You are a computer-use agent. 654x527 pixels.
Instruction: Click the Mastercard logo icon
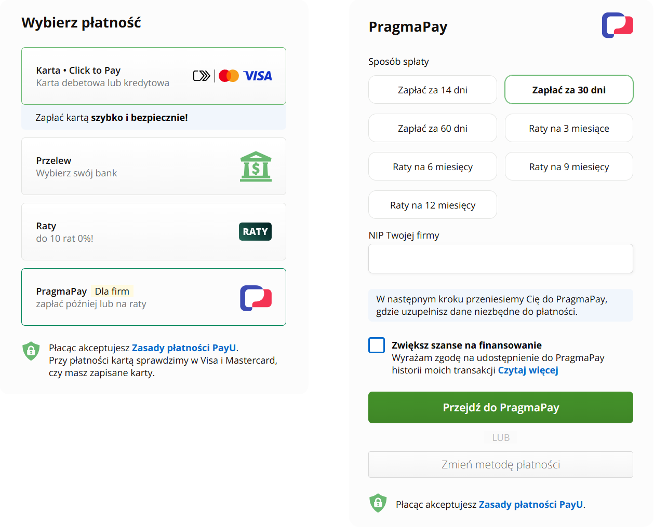coord(229,76)
